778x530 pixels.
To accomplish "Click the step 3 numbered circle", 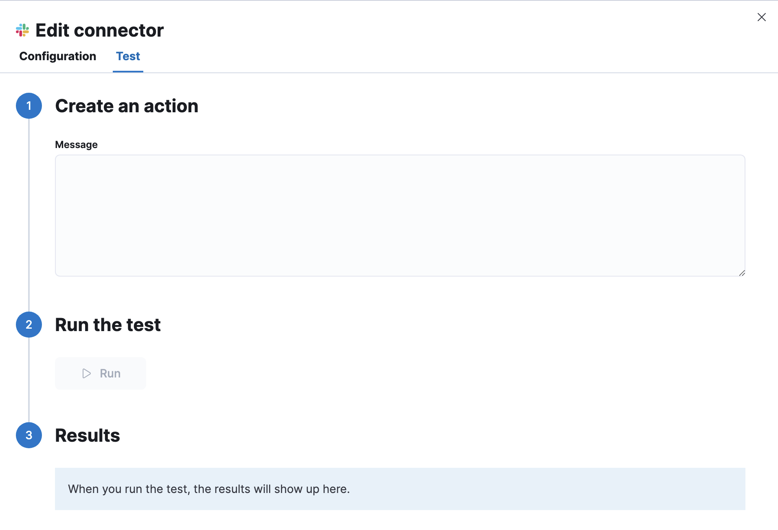I will pyautogui.click(x=28, y=435).
